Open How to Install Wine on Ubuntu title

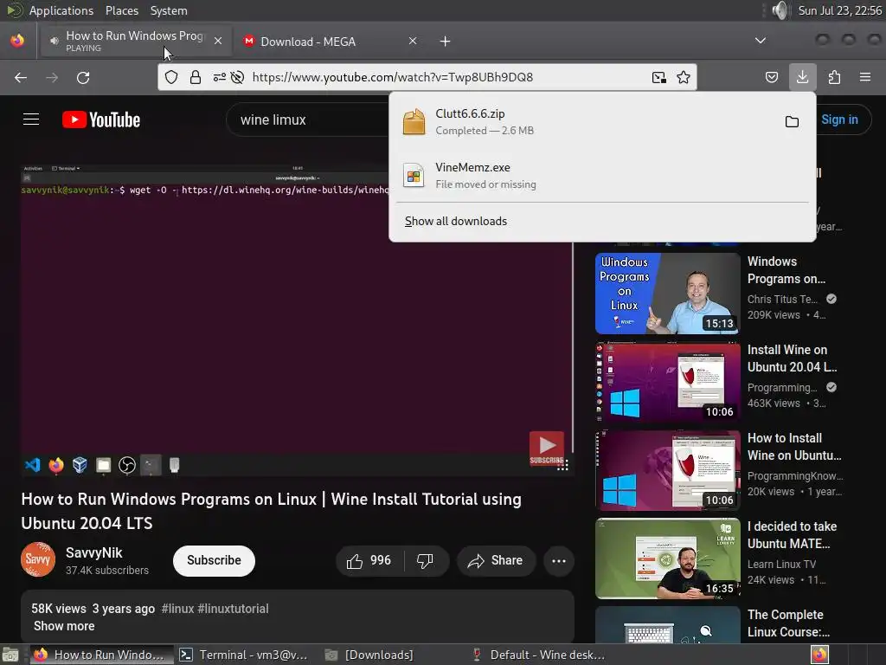click(x=794, y=447)
